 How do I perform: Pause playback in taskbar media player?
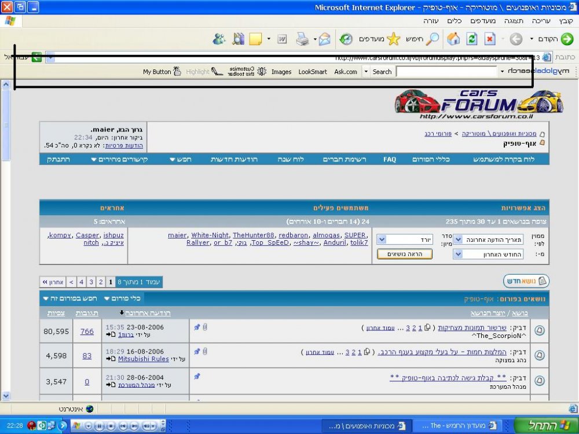coord(100,425)
